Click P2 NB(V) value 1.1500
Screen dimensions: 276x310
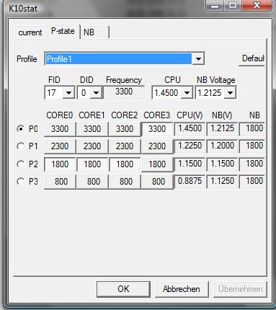click(222, 164)
